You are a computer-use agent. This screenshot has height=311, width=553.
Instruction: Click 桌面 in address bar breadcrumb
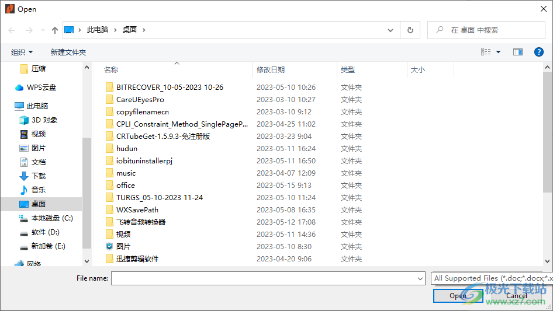130,30
